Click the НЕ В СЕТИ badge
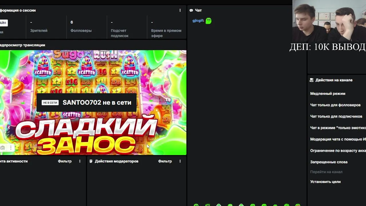Screen dimensions: 366x206 tap(50, 103)
